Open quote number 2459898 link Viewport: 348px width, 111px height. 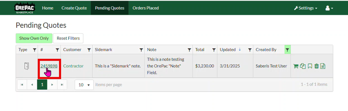[x=49, y=66]
